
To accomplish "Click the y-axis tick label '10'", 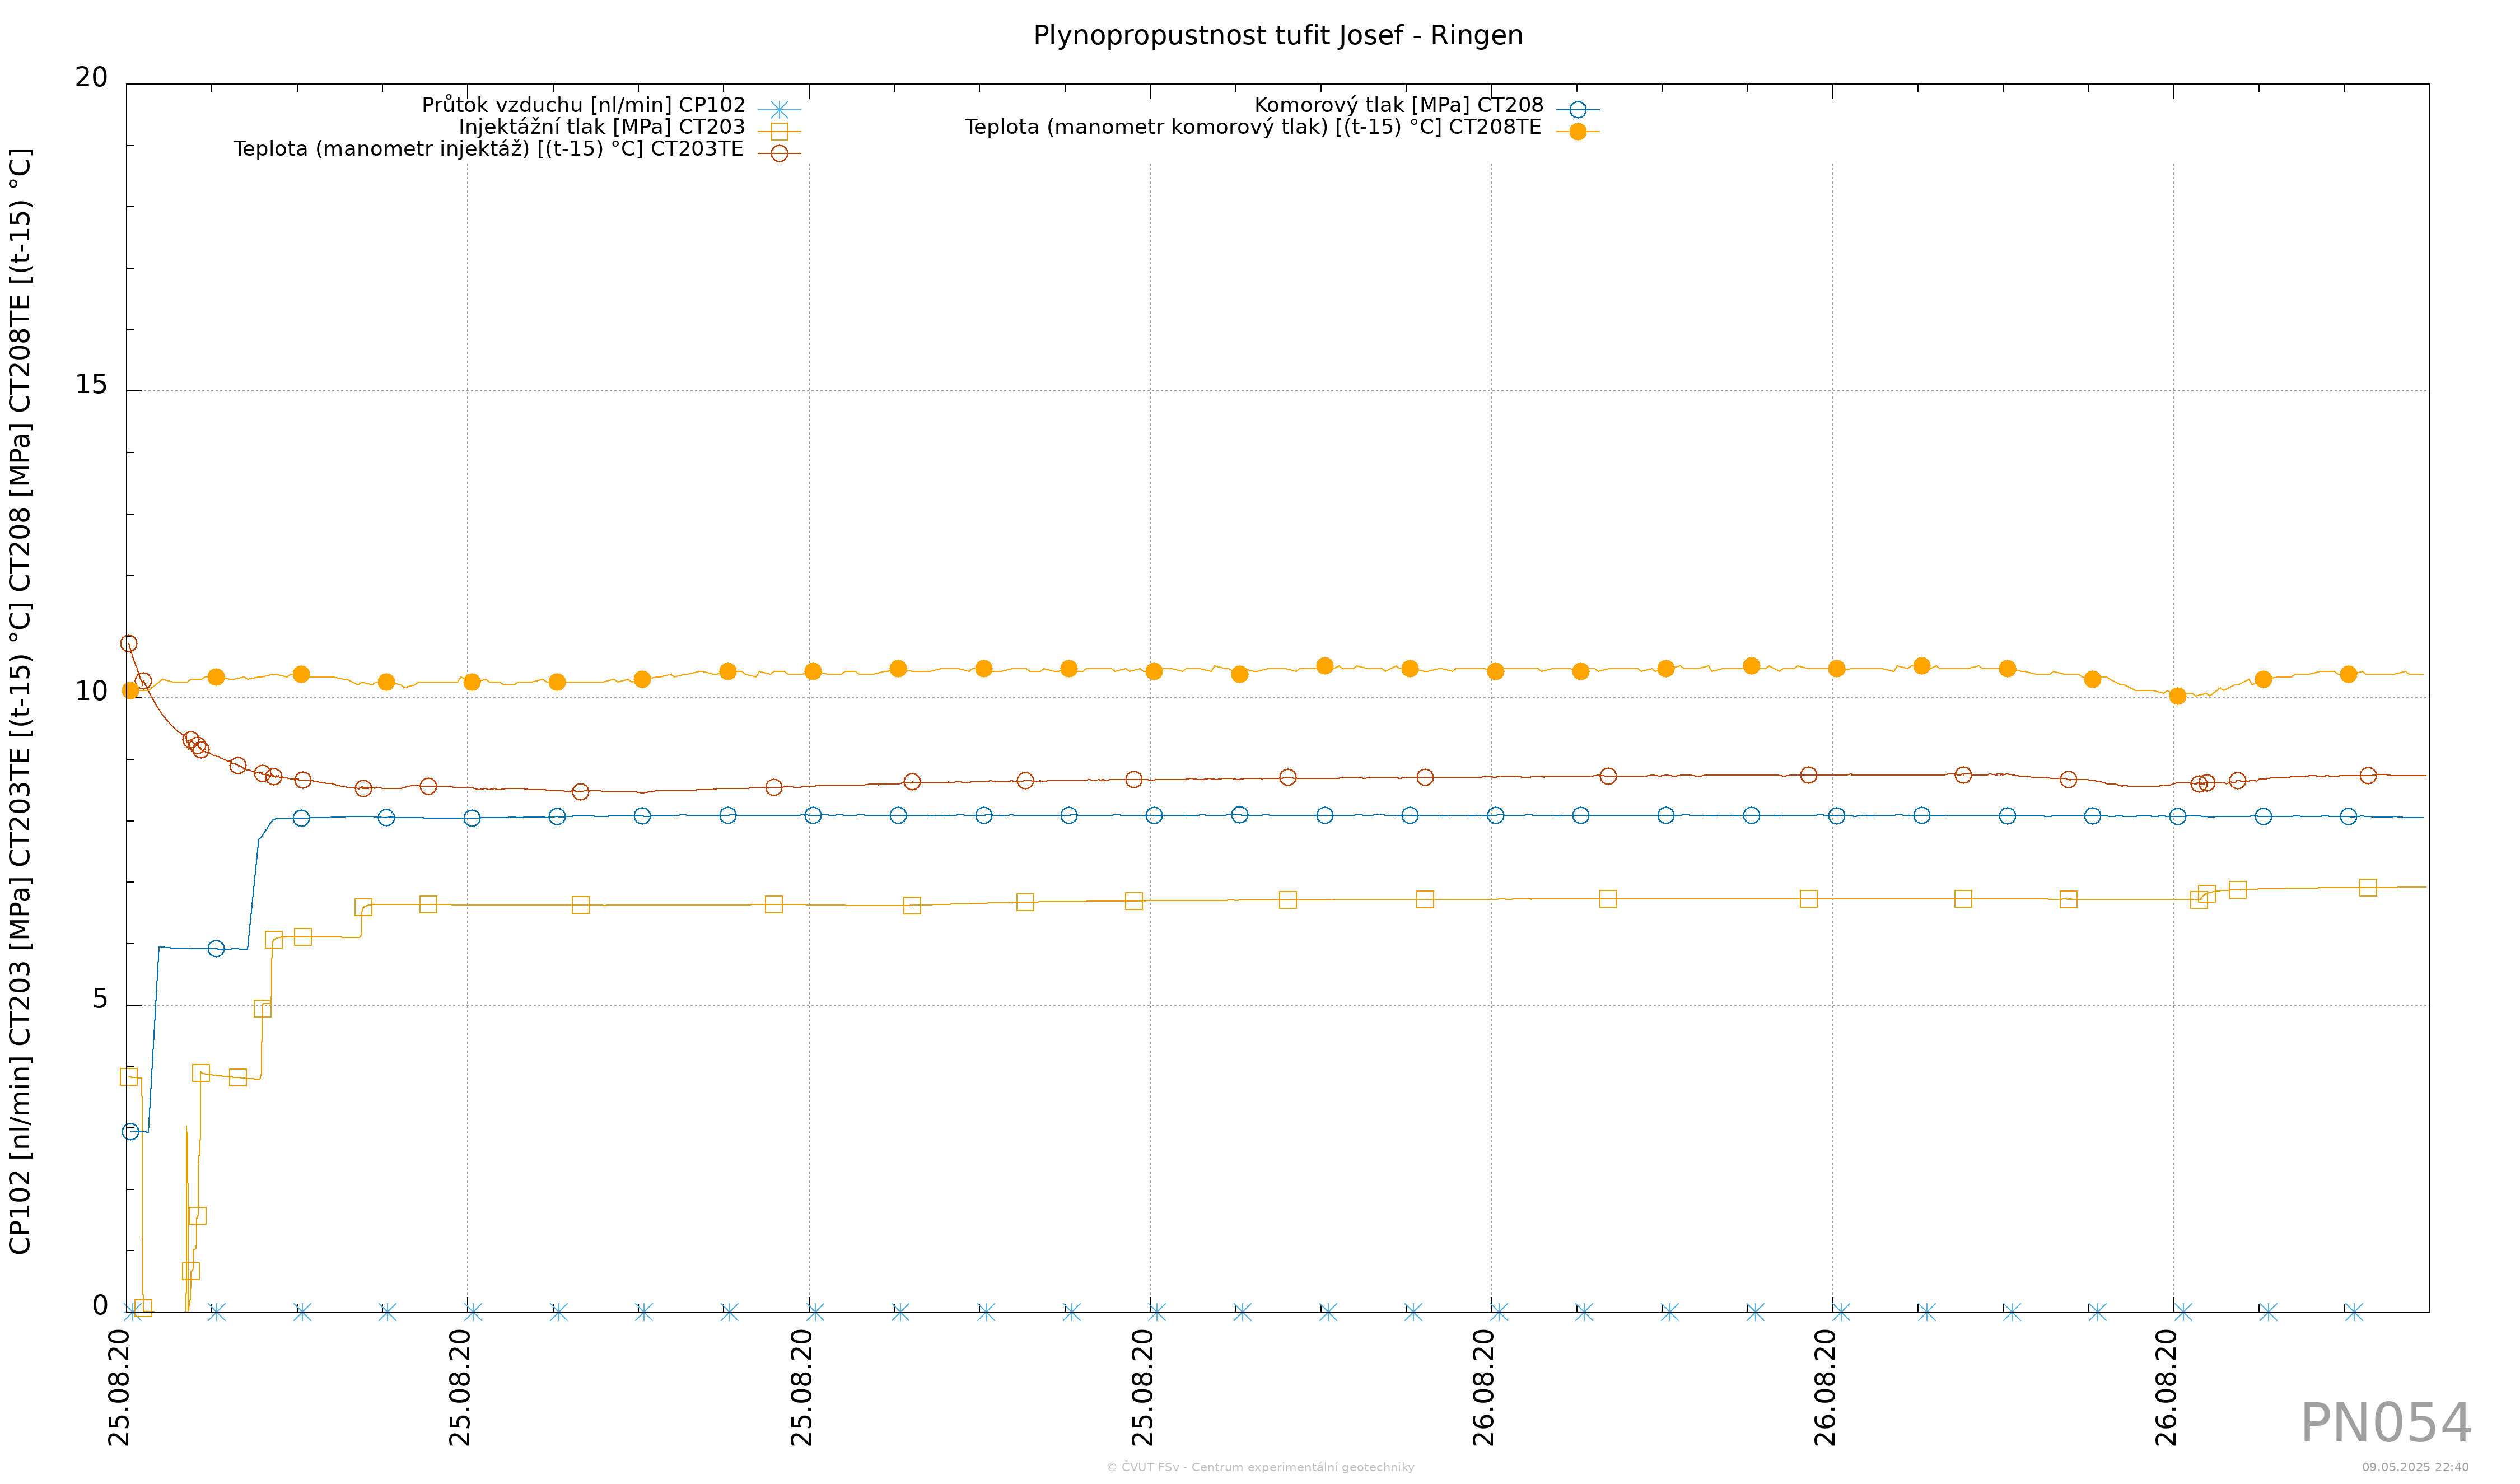I will click(91, 692).
